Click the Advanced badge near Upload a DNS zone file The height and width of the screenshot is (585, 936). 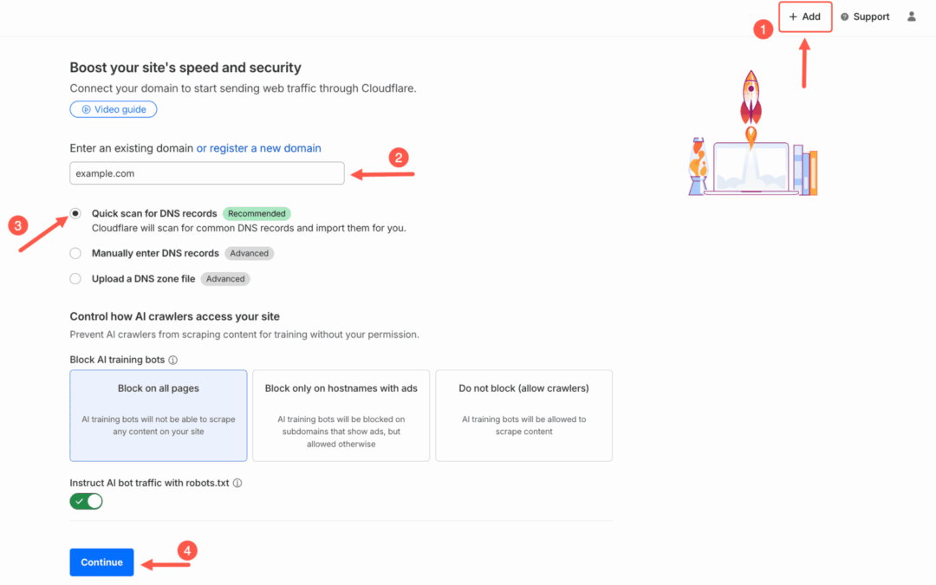coord(225,279)
